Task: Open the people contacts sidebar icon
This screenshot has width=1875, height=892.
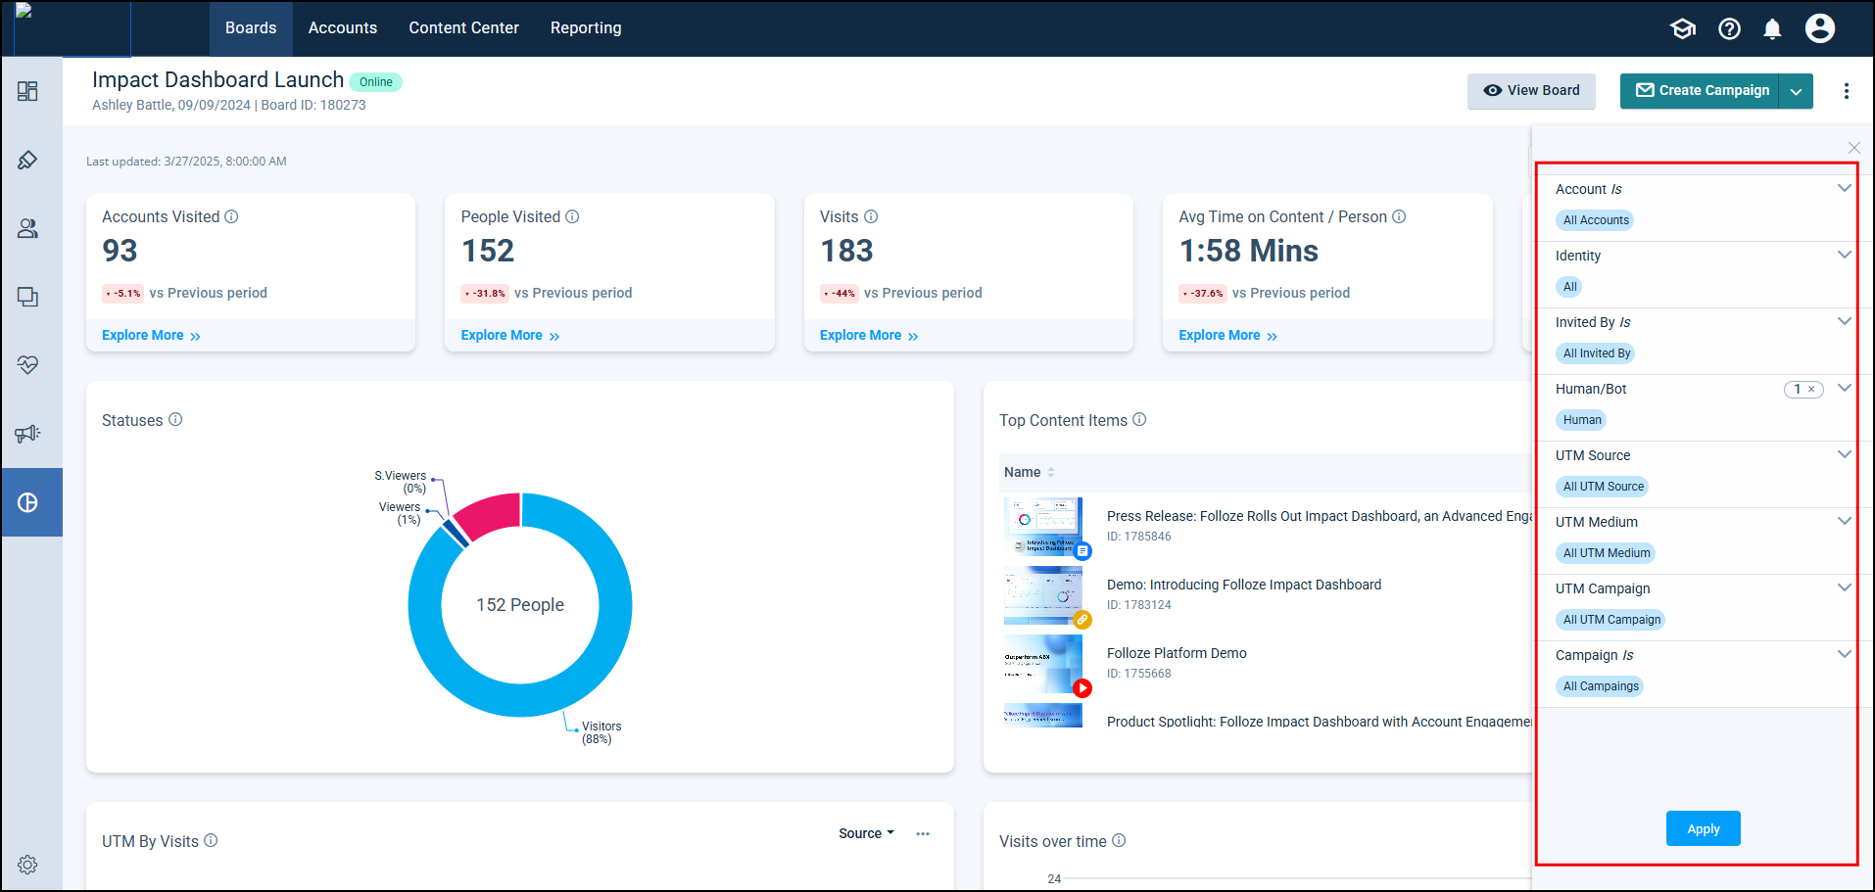Action: point(27,228)
